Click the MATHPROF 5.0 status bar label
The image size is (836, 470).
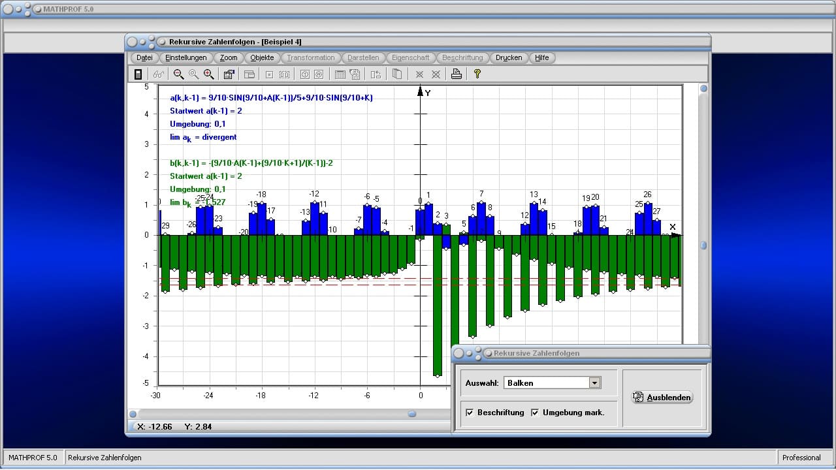click(x=33, y=458)
